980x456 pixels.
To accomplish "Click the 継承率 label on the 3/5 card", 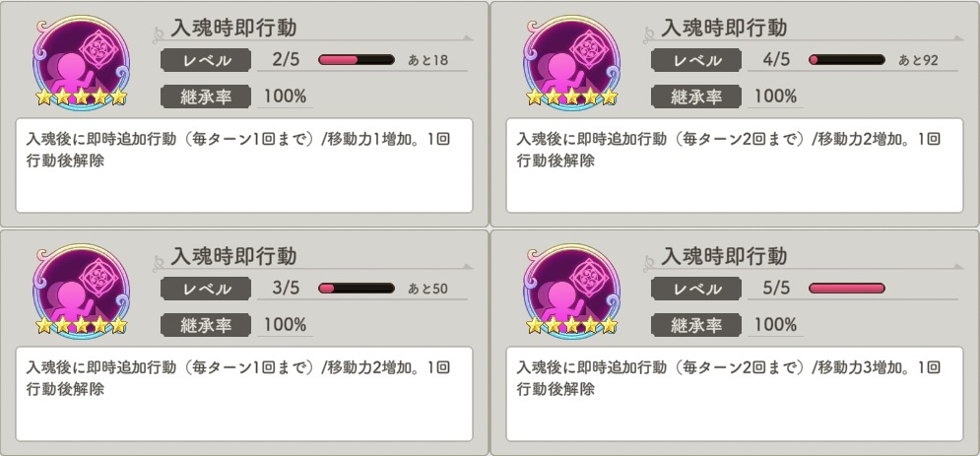I will [x=208, y=324].
